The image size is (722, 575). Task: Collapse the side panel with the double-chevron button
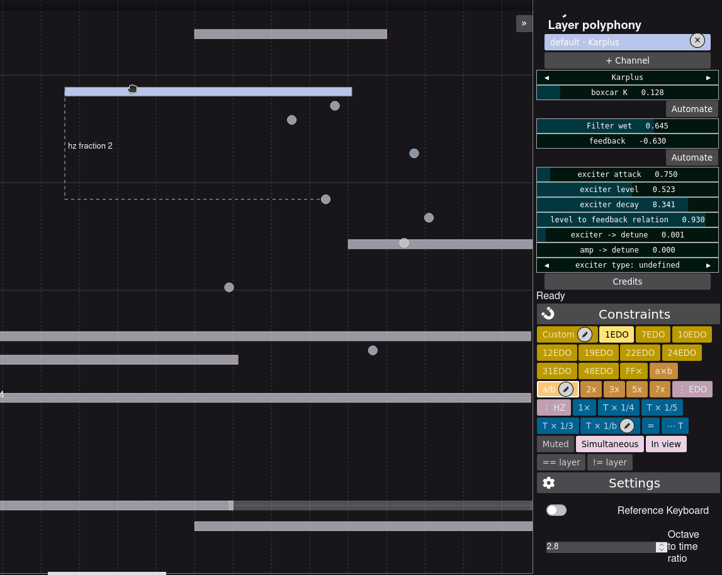(524, 23)
